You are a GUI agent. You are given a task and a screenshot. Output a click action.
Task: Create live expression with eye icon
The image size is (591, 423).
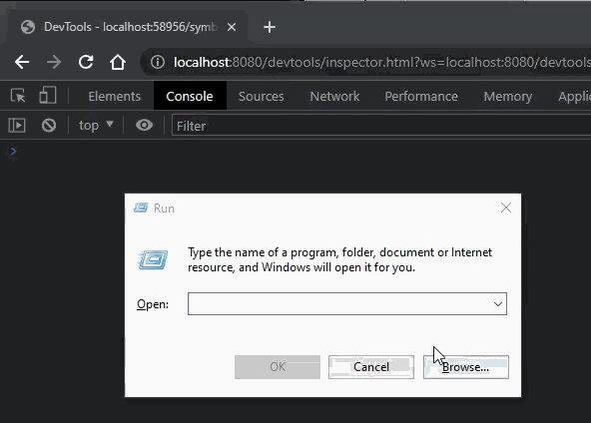tap(144, 125)
